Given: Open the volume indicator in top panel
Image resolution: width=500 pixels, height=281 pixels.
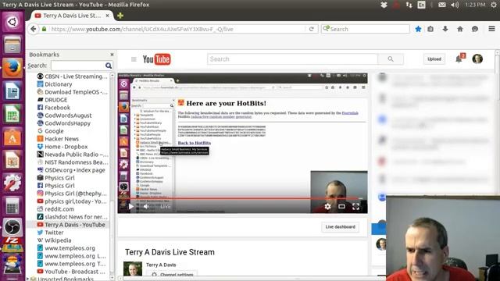Looking at the screenshot, I should pos(455,5).
